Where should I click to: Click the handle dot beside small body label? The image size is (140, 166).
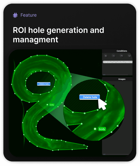tap(47, 105)
